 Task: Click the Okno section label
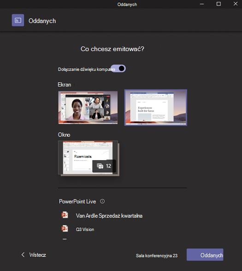click(x=64, y=135)
